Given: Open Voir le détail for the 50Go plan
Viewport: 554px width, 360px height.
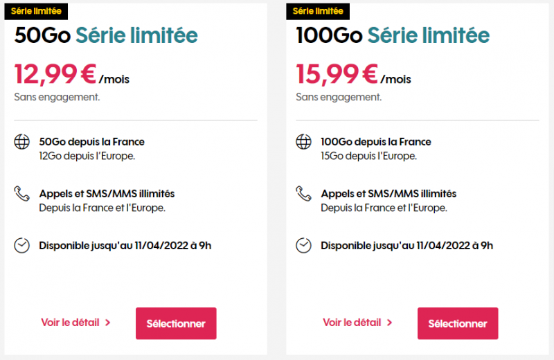Looking at the screenshot, I should click(70, 323).
